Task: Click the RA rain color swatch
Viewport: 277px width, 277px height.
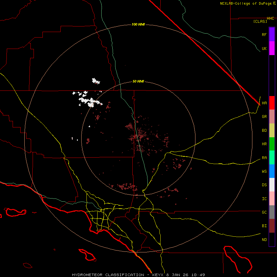Action: point(272,158)
